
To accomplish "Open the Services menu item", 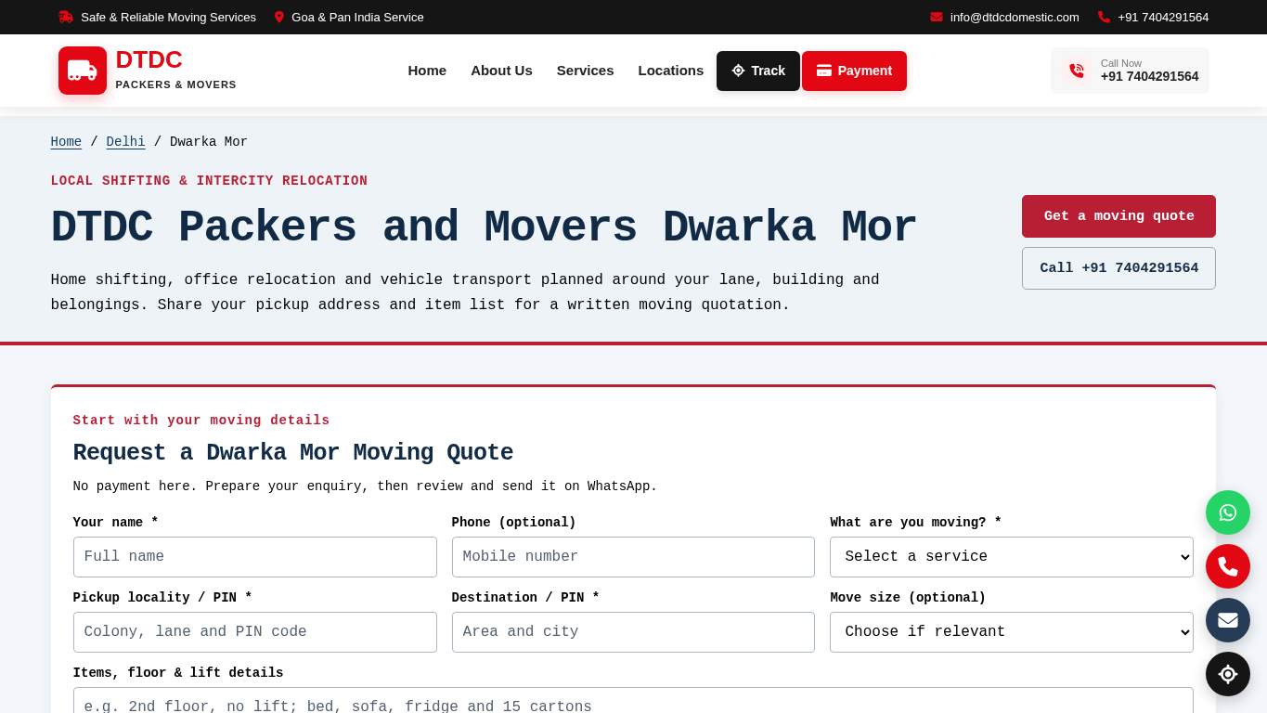I will coord(585,71).
